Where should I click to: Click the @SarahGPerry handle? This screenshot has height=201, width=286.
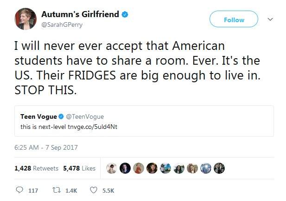(66, 24)
